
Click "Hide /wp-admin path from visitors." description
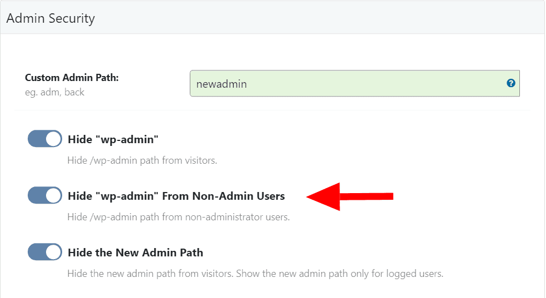[x=142, y=161]
